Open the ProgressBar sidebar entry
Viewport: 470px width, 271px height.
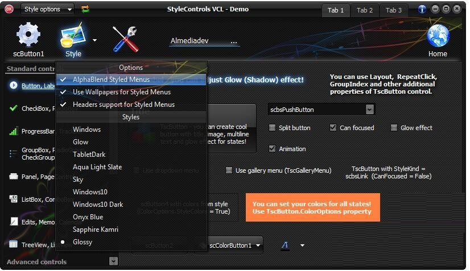38,131
